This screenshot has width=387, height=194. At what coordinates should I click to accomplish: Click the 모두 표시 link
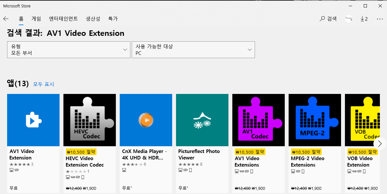(44, 84)
